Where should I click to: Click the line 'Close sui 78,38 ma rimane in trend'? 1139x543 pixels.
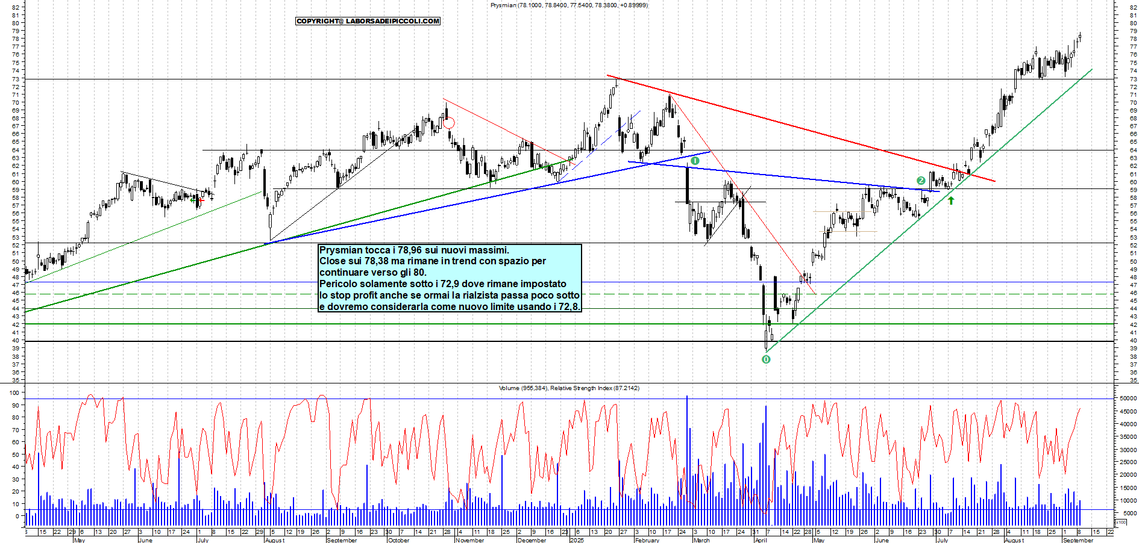[x=433, y=261]
